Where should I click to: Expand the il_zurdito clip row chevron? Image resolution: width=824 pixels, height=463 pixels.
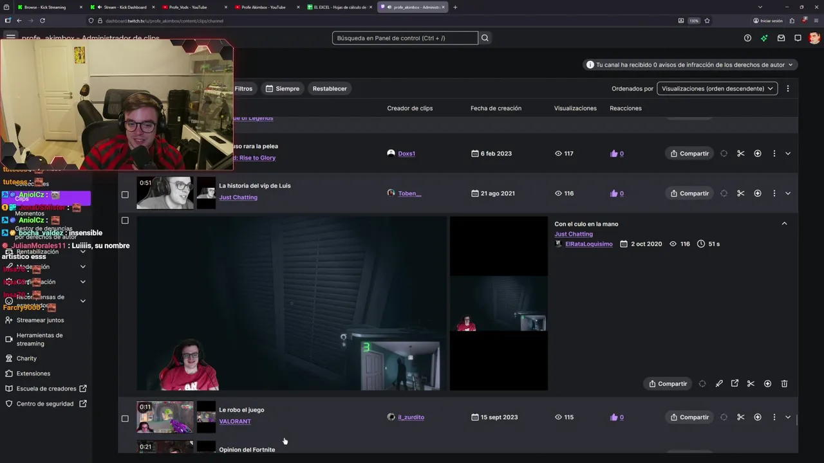(x=787, y=417)
